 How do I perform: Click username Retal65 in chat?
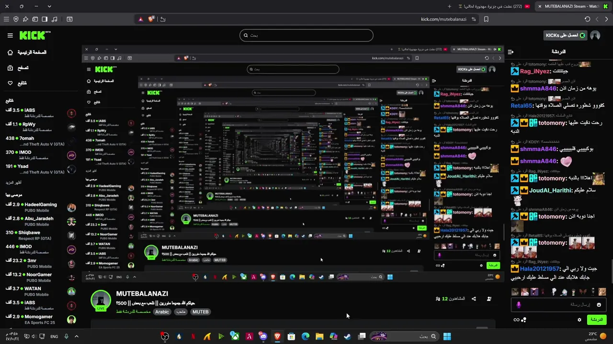click(x=522, y=106)
